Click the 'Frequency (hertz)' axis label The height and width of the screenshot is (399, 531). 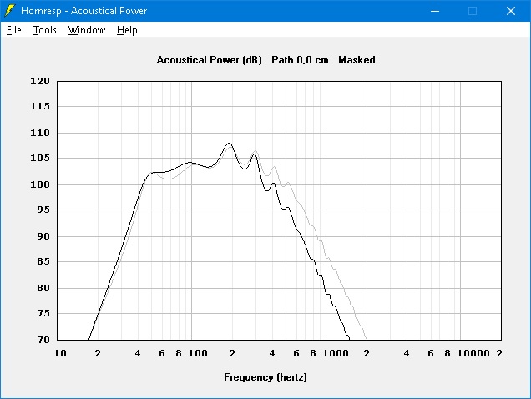point(265,377)
